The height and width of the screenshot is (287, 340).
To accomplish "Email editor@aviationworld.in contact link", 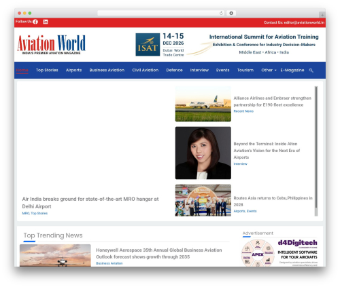I will (x=304, y=22).
